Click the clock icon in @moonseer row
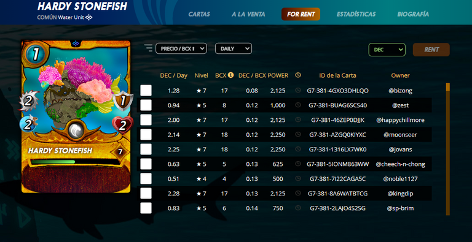 tap(297, 135)
